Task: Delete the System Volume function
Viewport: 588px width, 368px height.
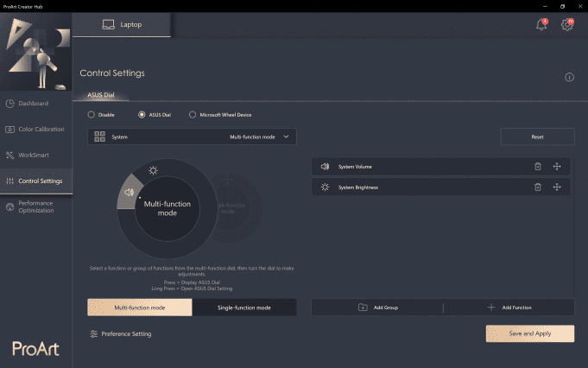Action: (537, 167)
